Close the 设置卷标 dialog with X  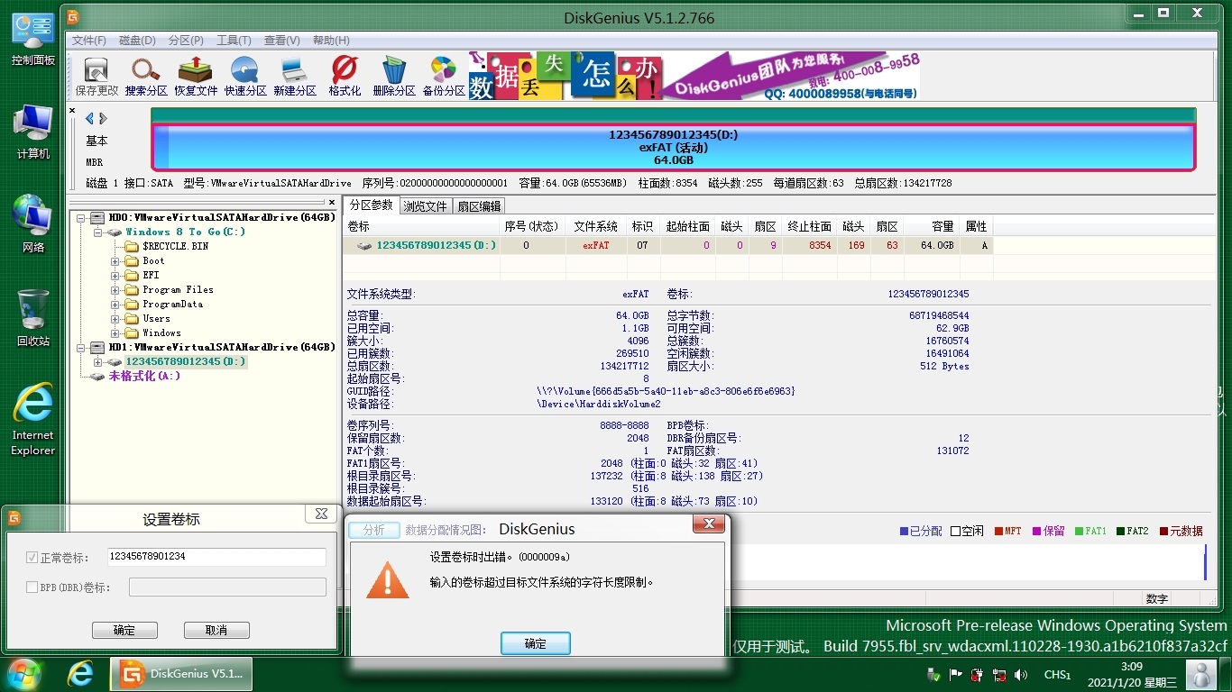(x=320, y=514)
